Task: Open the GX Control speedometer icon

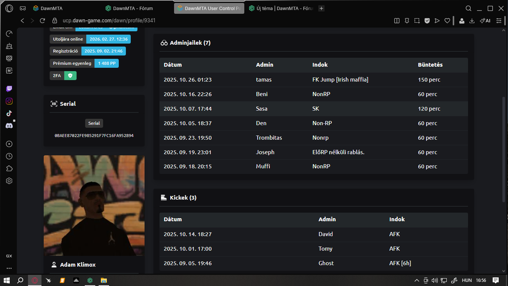Action: 9,34
